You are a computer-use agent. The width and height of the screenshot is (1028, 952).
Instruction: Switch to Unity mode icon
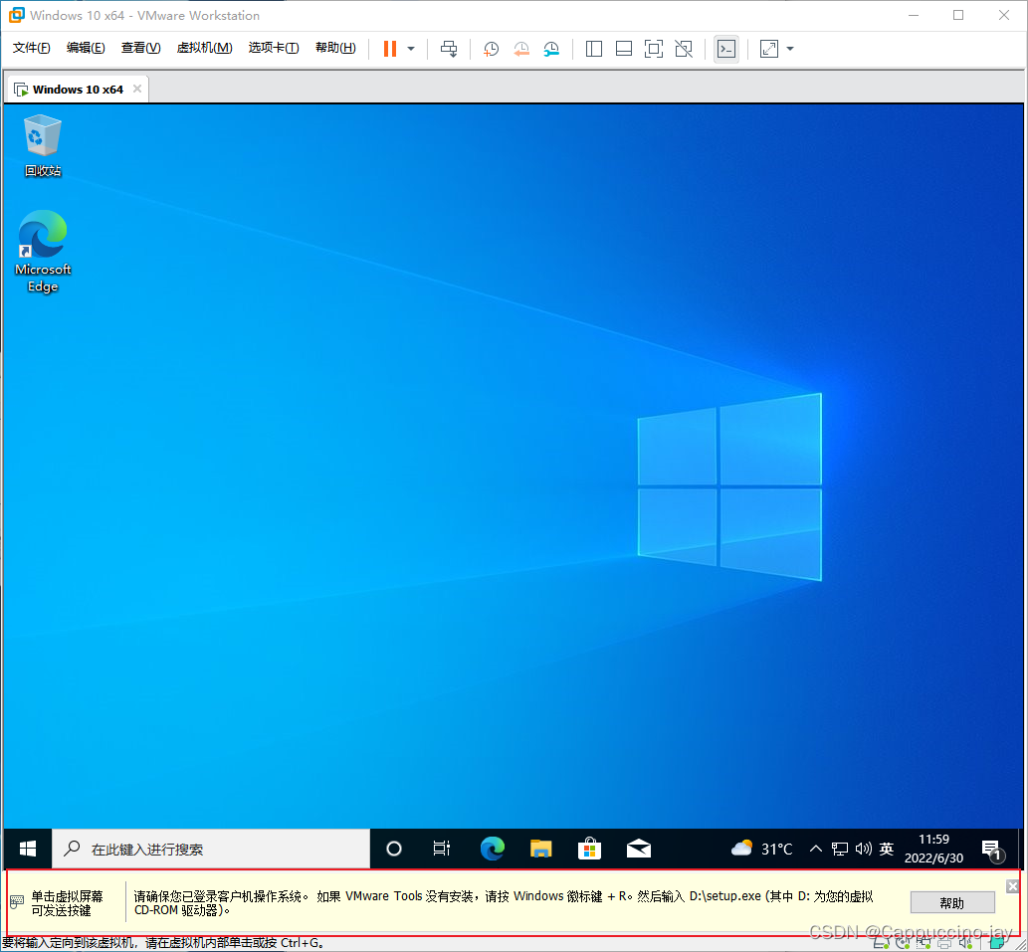[x=684, y=49]
